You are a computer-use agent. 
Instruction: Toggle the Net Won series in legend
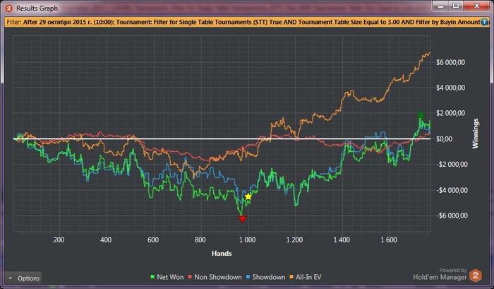coord(167,277)
